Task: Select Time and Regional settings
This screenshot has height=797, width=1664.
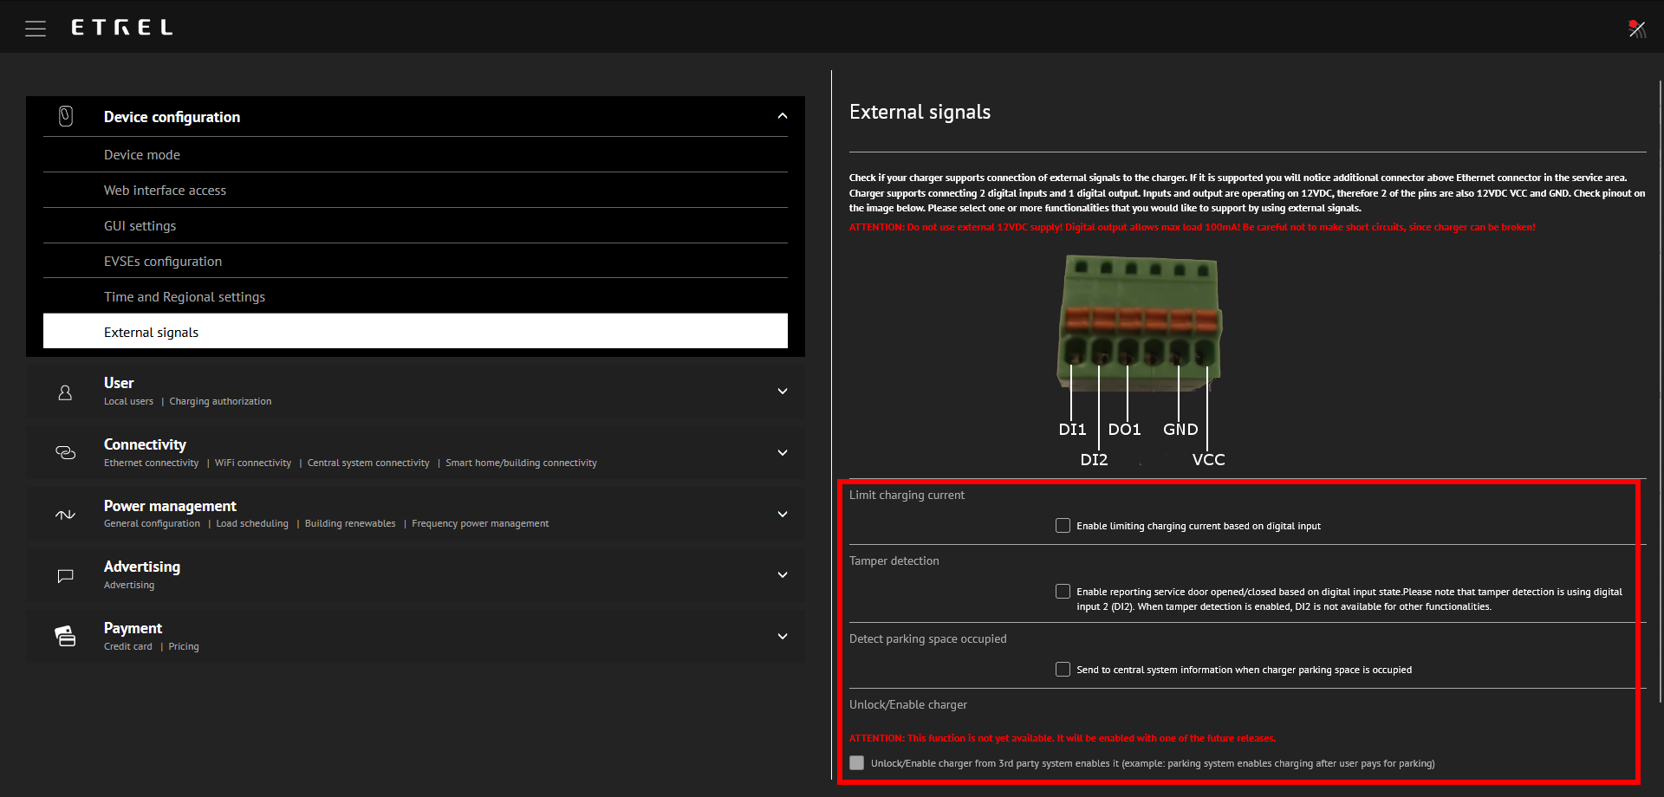Action: click(185, 297)
